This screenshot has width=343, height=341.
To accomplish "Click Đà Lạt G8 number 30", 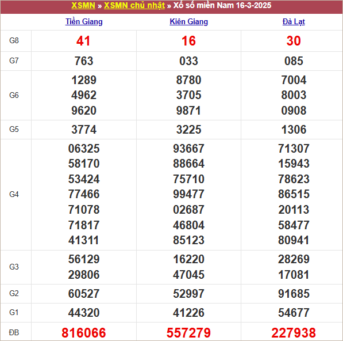I will (x=294, y=41).
